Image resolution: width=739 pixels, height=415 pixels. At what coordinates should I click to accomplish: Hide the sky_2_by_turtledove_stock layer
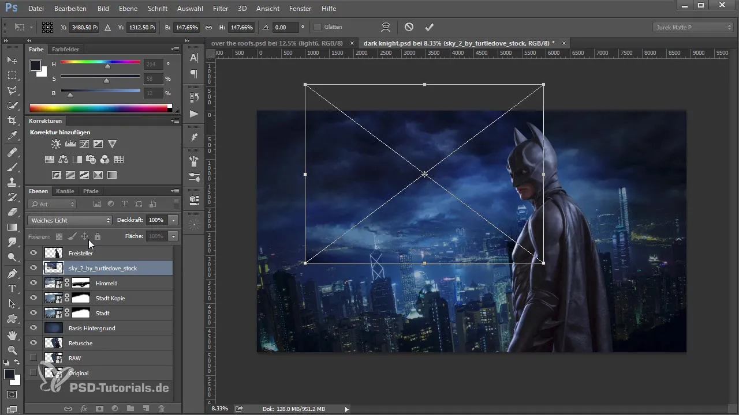tap(33, 268)
